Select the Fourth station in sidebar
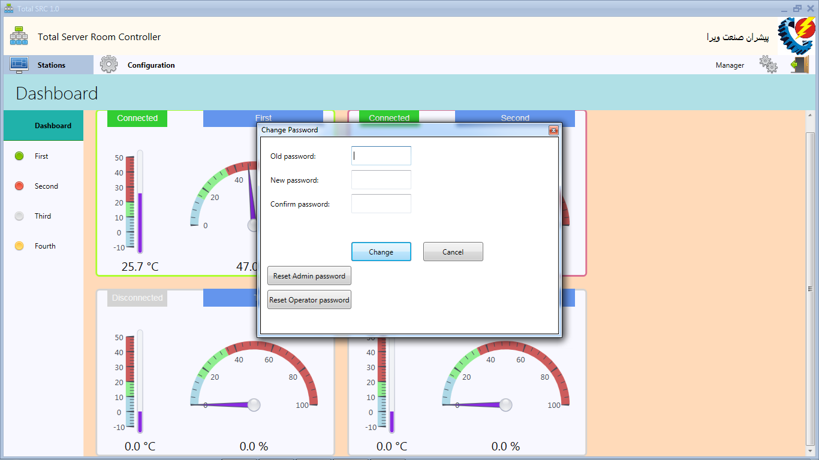 43,246
